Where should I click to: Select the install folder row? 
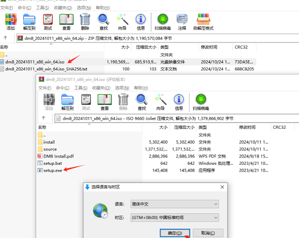click(x=153, y=142)
